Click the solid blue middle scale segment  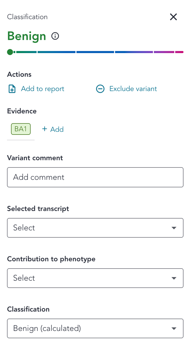pos(95,52)
